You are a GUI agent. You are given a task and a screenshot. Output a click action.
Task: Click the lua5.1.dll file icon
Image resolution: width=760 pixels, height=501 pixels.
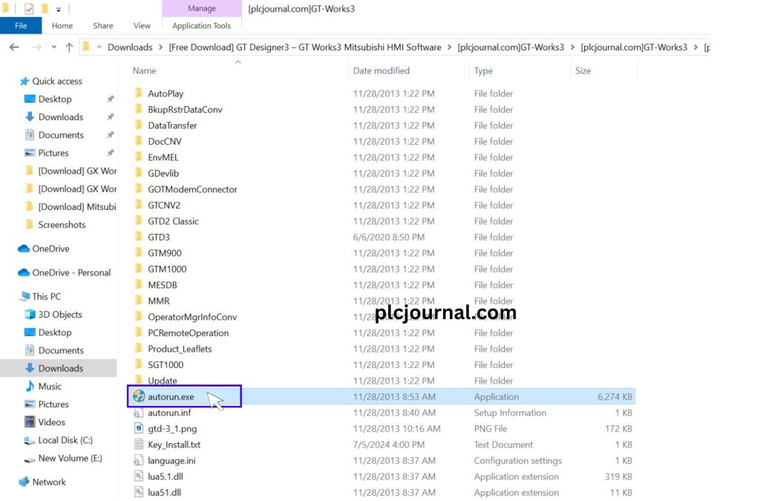139,477
